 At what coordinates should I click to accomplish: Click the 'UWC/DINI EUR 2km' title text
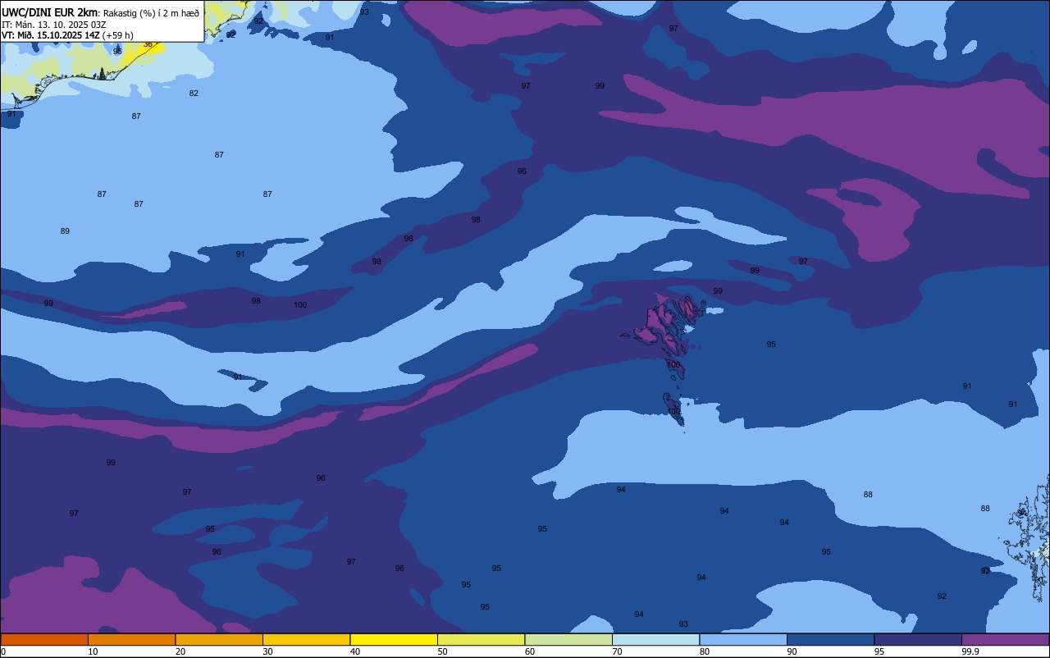pyautogui.click(x=50, y=12)
